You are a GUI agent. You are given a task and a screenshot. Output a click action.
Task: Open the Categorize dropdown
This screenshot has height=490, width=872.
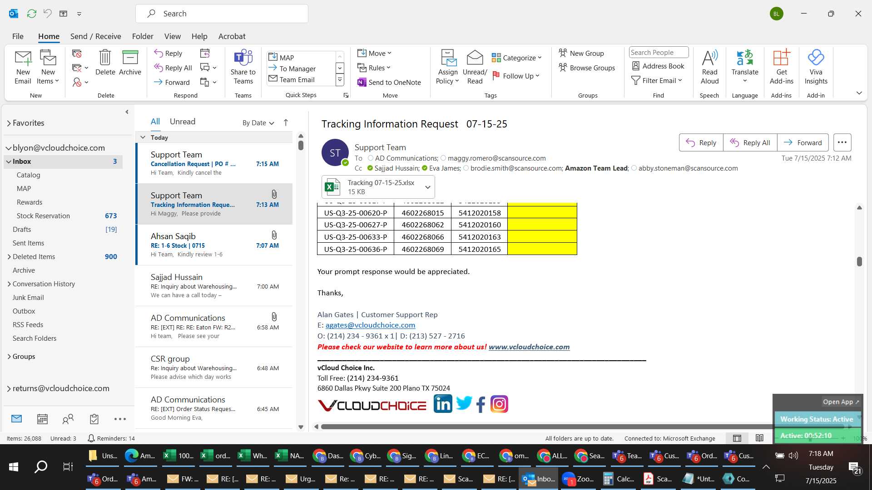point(517,58)
